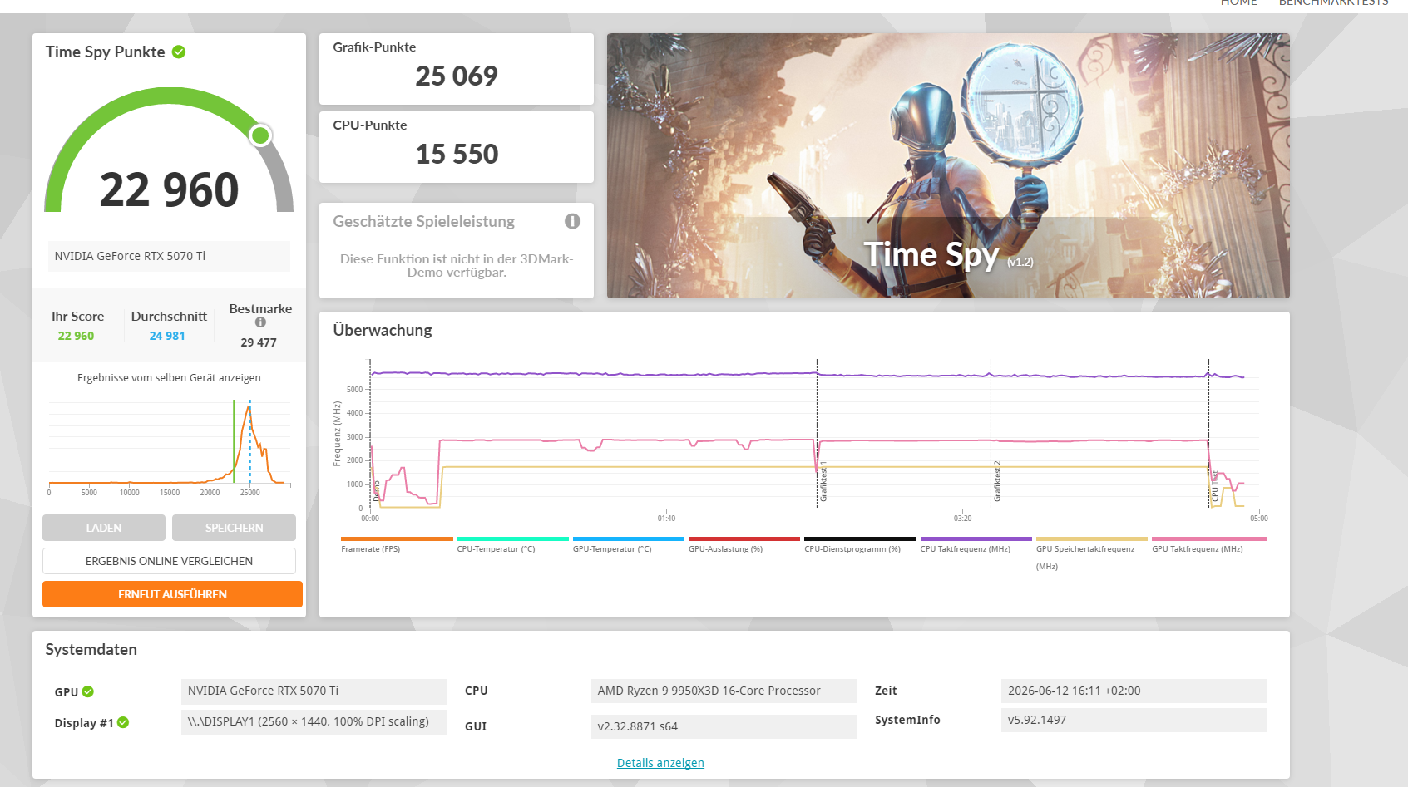This screenshot has width=1408, height=787.
Task: Toggle the CPU Taktfrequenz (MHz) legend entry
Action: pos(976,544)
